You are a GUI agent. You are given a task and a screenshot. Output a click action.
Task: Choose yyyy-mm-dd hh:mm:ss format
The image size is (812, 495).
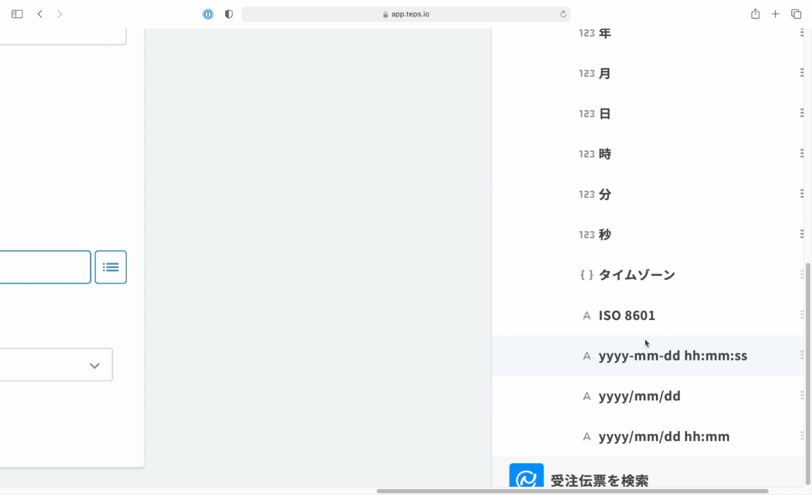click(x=672, y=356)
